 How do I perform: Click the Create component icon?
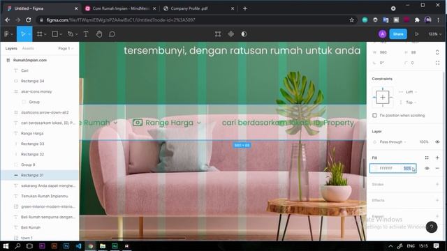(x=231, y=34)
